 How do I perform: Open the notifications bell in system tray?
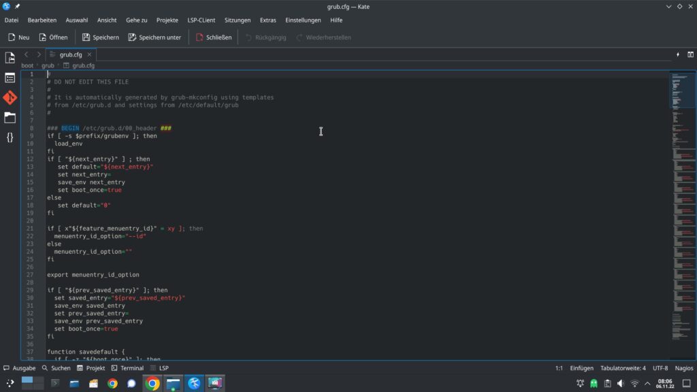pyautogui.click(x=580, y=383)
